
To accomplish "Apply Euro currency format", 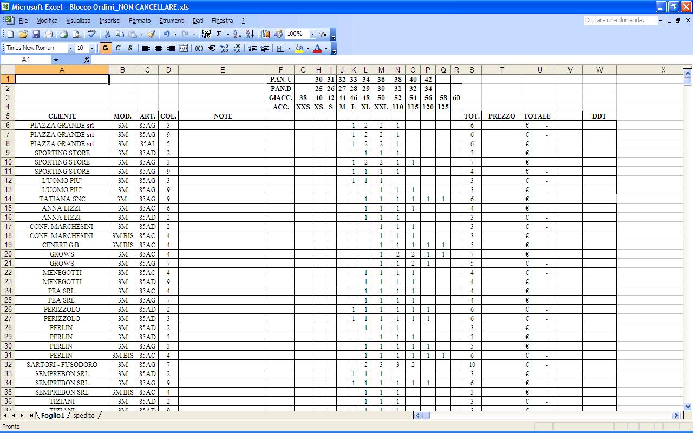I will coord(212,48).
